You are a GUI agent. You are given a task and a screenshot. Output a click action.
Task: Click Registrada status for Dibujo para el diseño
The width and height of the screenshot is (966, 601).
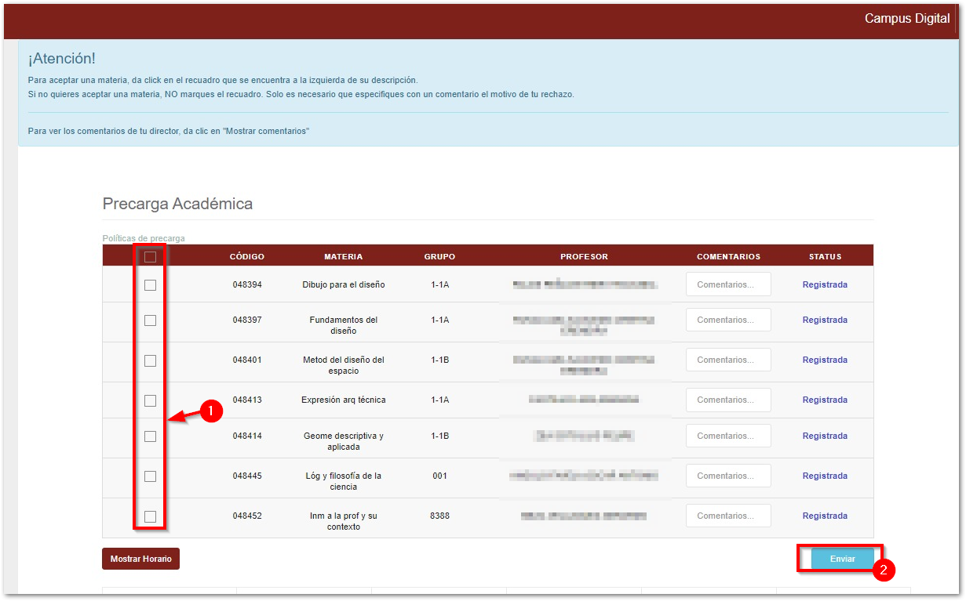(x=824, y=284)
